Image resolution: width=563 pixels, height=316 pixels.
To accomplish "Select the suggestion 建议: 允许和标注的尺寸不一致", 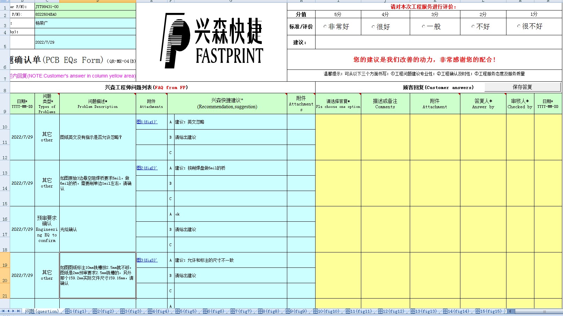I will click(231, 260).
